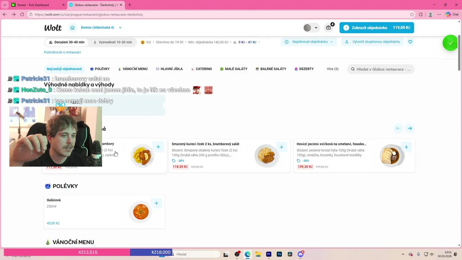Switch to BALENÉ SALÁTY category tab
This screenshot has width=462, height=260.
[271, 69]
